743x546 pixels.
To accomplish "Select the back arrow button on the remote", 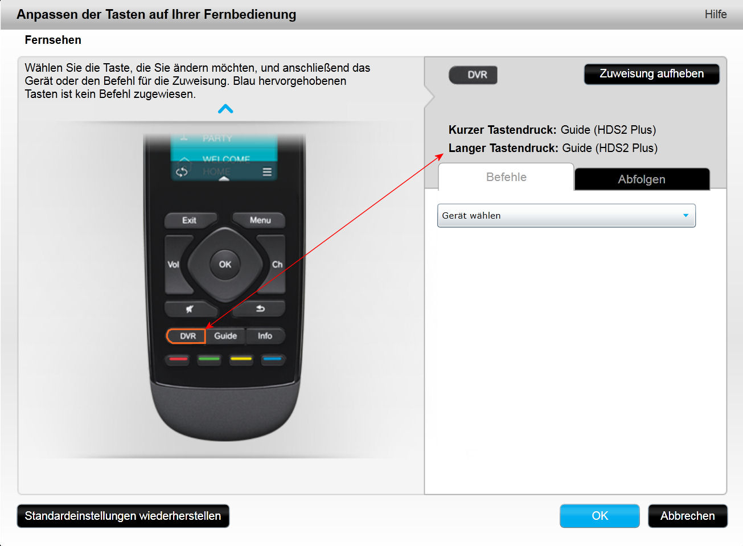I will point(260,309).
